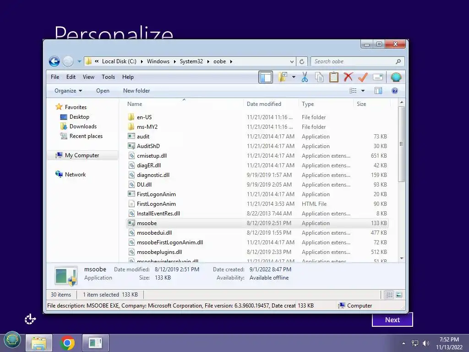Click the Back navigation arrow
The height and width of the screenshot is (352, 469).
(54, 61)
